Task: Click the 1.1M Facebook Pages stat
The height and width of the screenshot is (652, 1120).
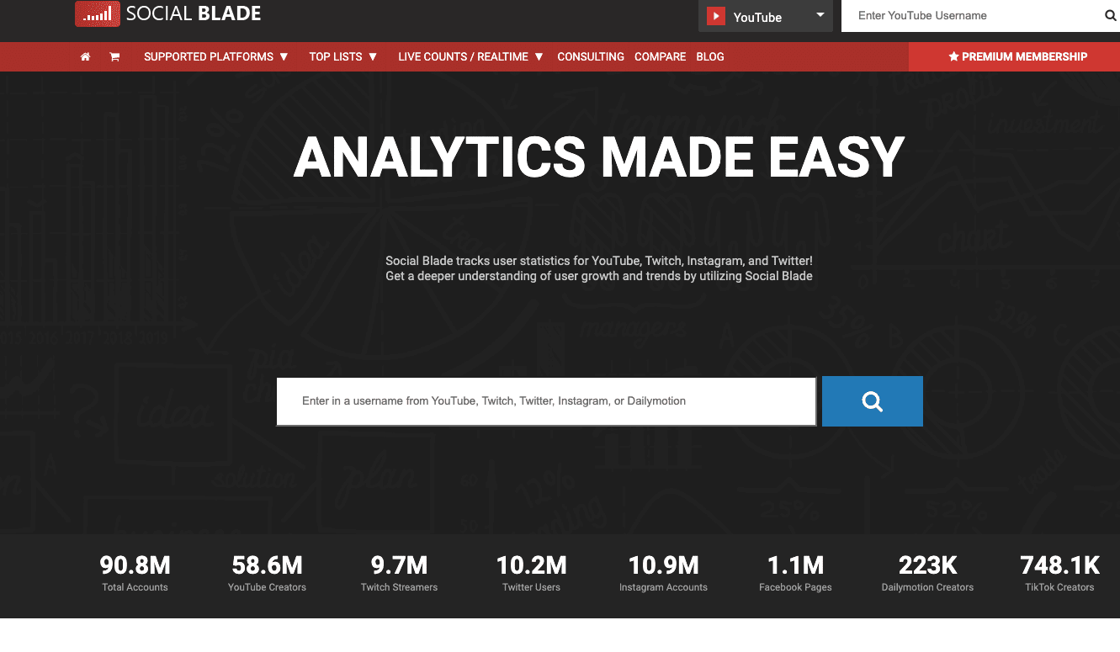Action: click(x=795, y=574)
